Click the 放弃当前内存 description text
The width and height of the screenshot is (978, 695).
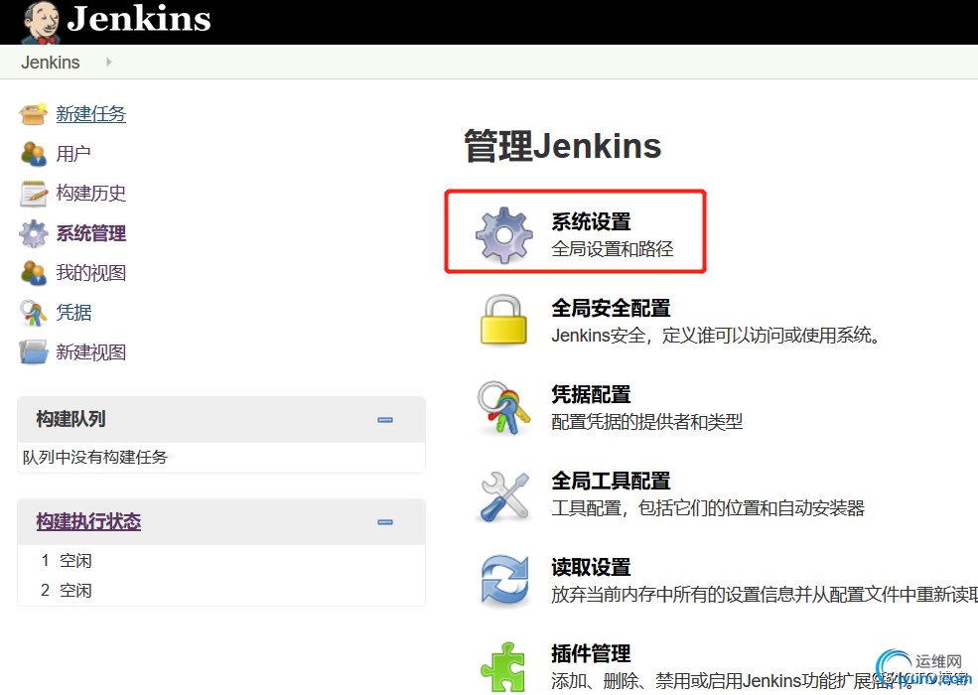pyautogui.click(x=765, y=595)
